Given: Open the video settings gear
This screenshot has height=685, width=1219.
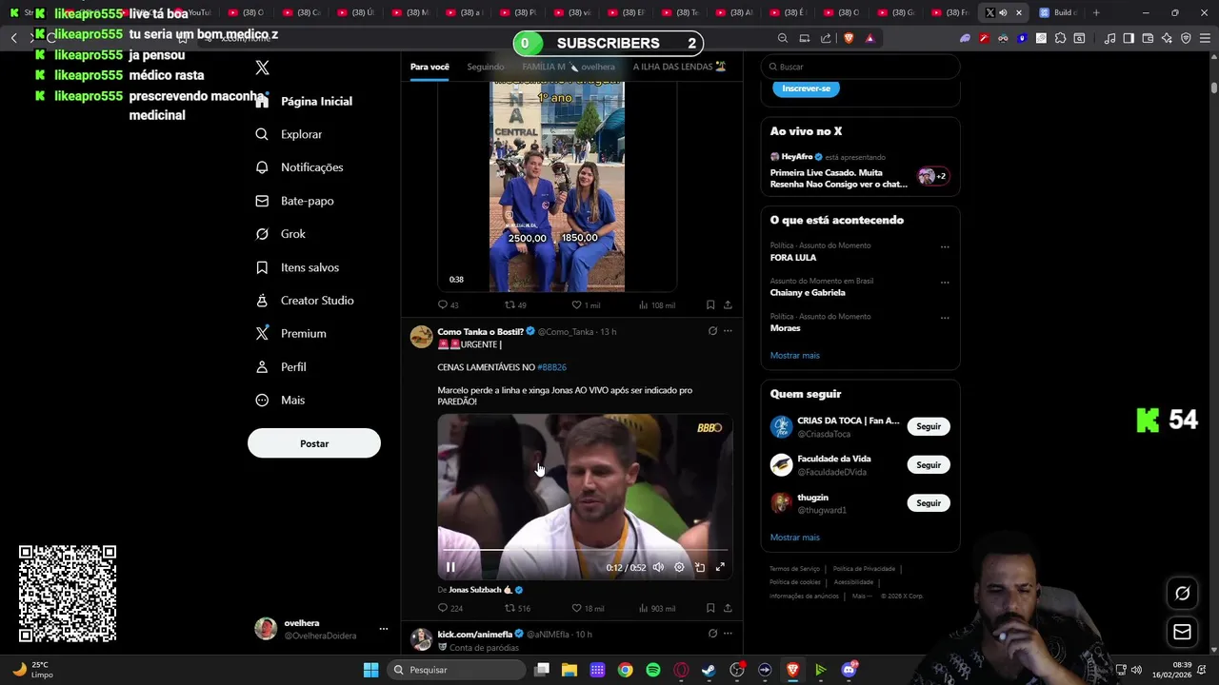Looking at the screenshot, I should 679,567.
